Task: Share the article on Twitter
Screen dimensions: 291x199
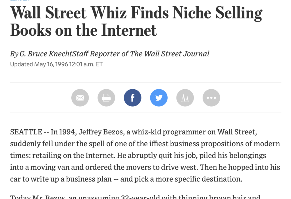Action: click(159, 98)
